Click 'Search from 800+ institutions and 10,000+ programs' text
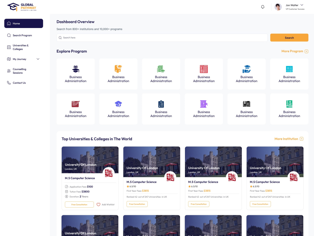This screenshot has width=314, height=236. pyautogui.click(x=89, y=29)
